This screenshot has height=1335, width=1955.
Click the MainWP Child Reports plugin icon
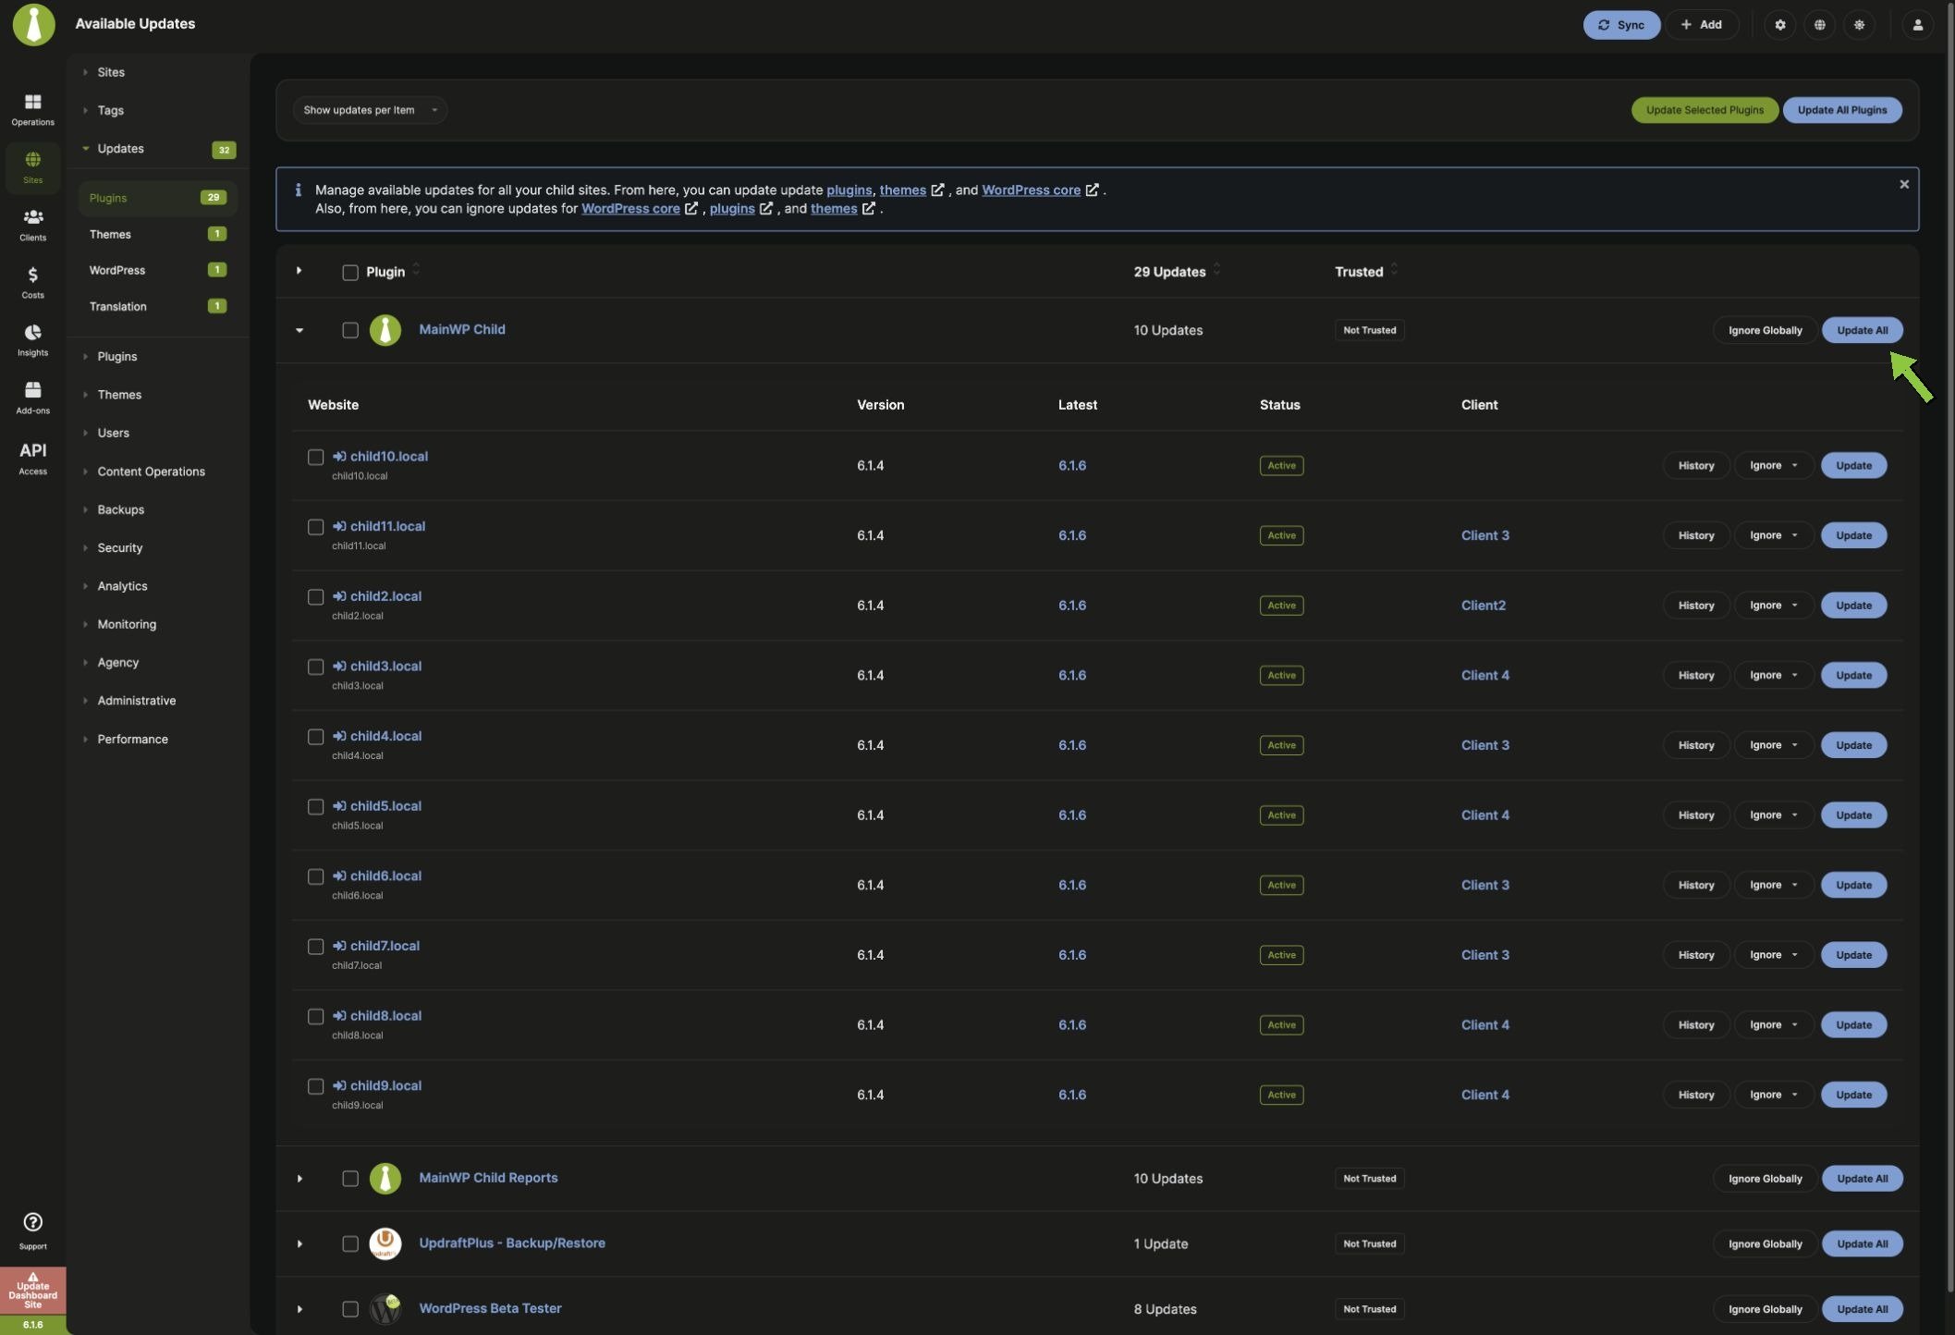[385, 1178]
